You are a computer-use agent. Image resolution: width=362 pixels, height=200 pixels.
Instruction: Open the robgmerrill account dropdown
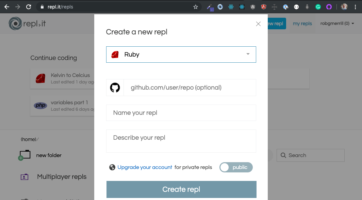pos(337,24)
